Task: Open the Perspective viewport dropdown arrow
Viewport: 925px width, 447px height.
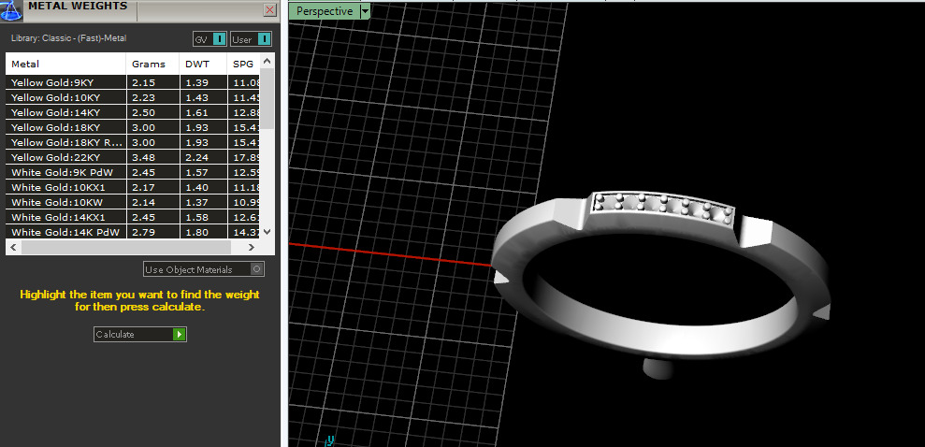Action: pyautogui.click(x=365, y=10)
